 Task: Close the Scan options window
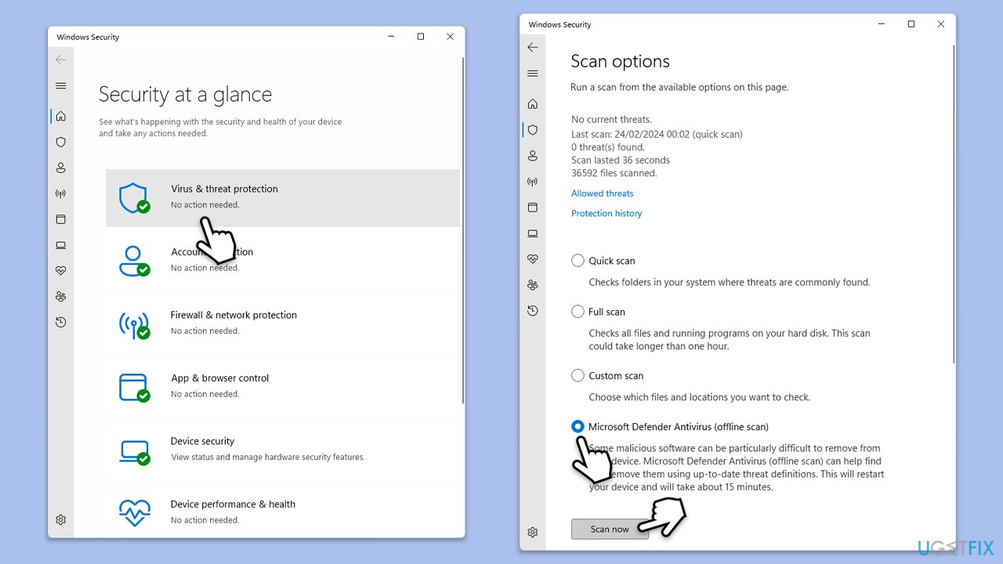[x=941, y=24]
